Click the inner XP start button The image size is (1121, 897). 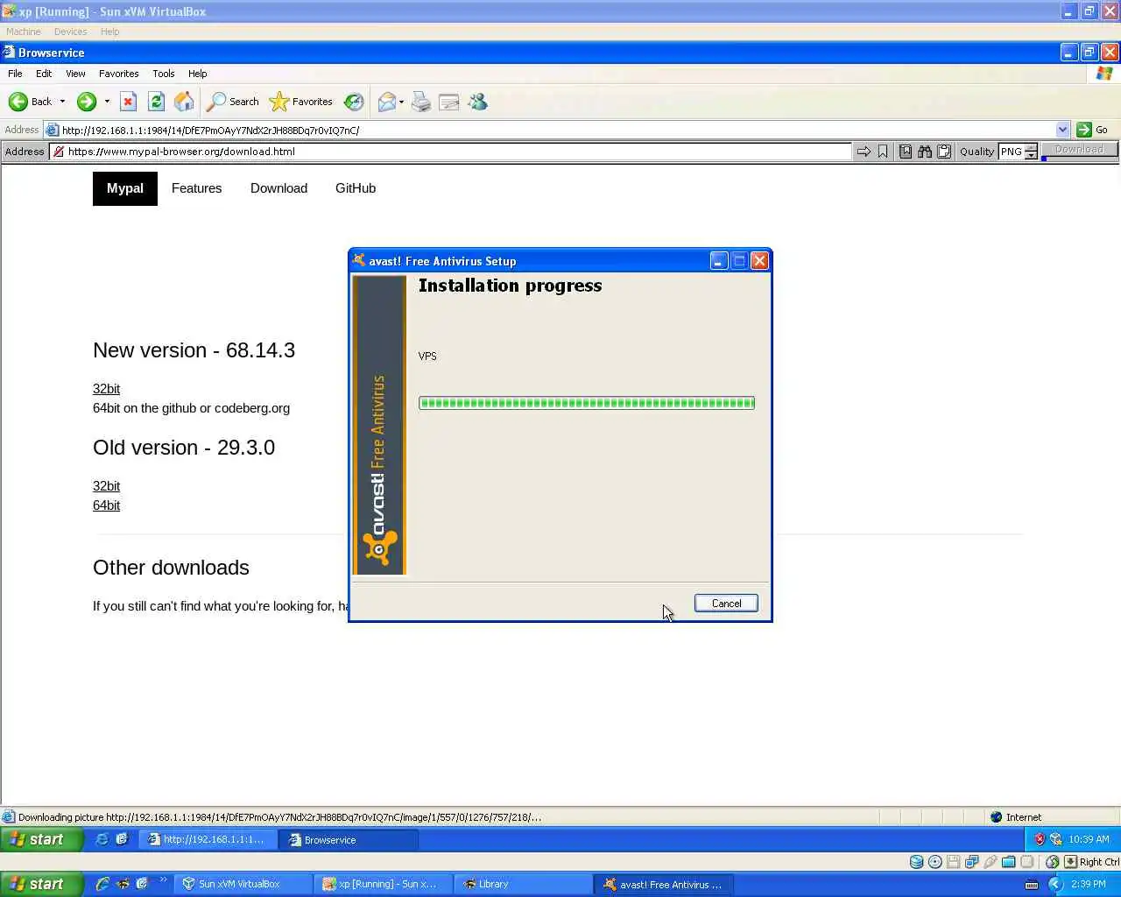coord(40,839)
